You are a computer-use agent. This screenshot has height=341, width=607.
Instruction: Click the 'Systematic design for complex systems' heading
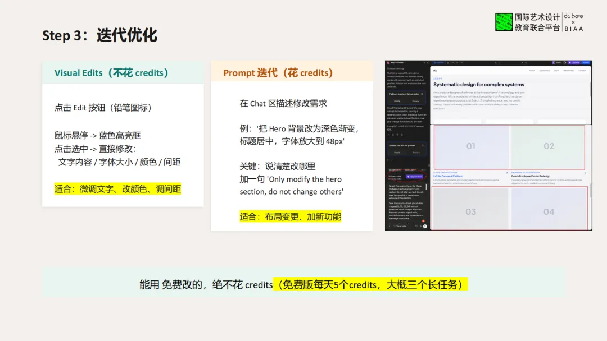coord(478,85)
